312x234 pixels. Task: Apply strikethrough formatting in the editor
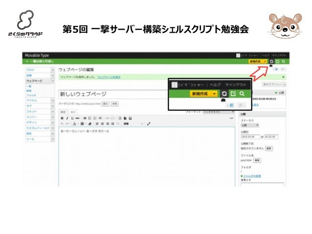77,118
